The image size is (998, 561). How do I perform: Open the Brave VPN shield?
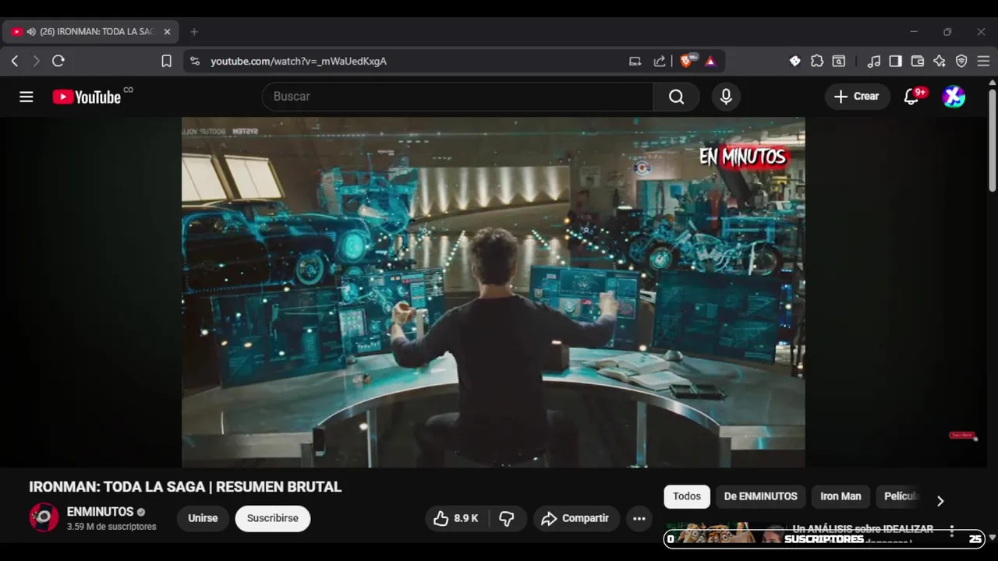(961, 61)
